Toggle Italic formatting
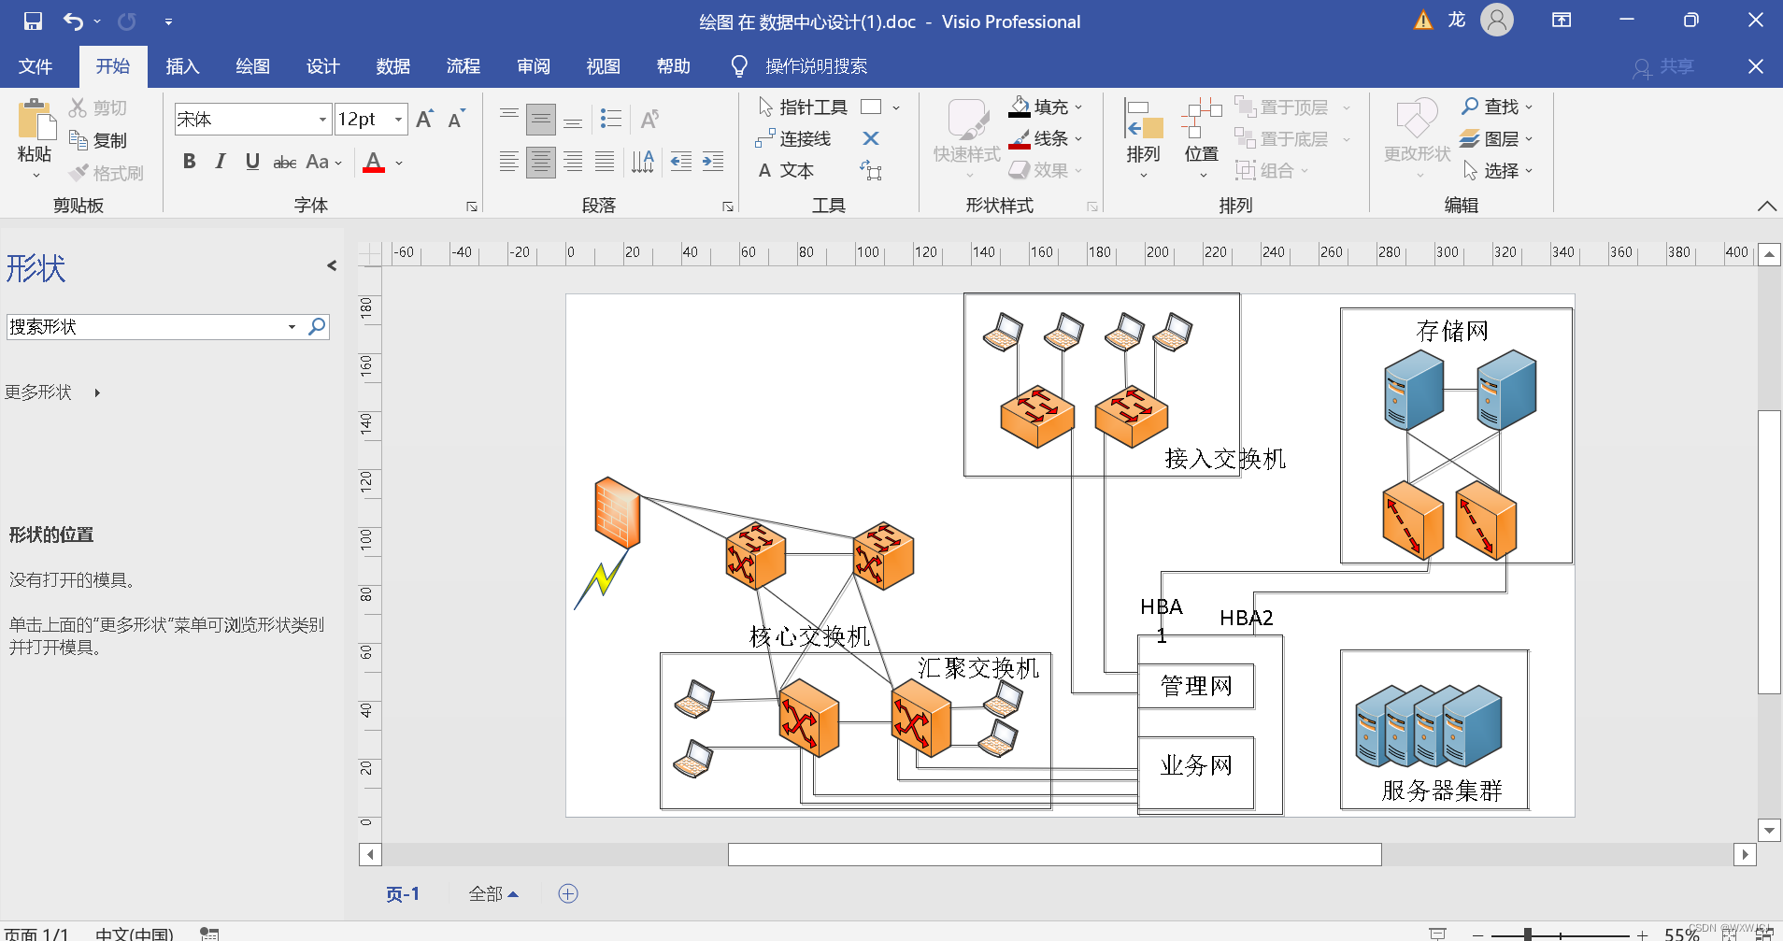 [x=221, y=162]
